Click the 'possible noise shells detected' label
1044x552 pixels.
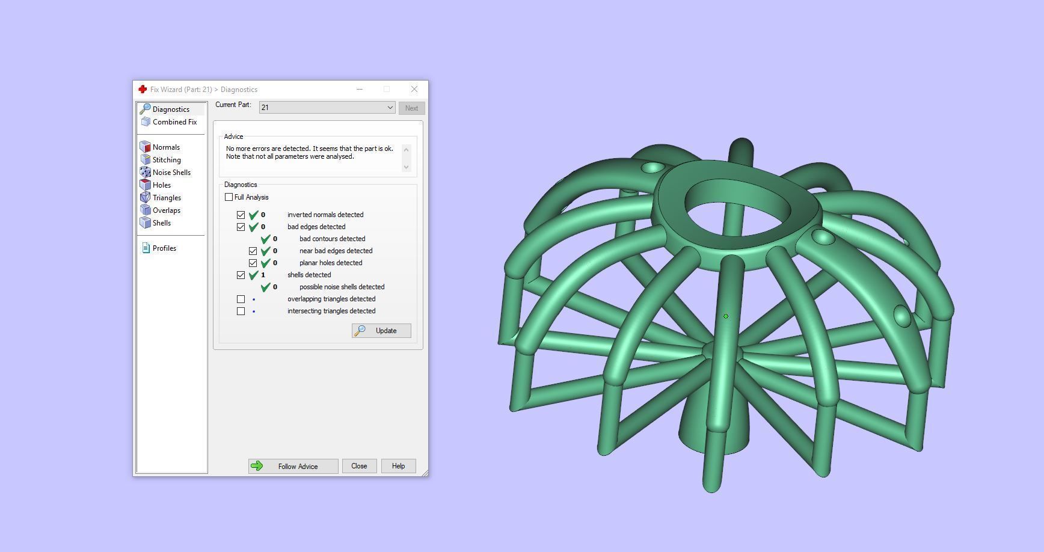pyautogui.click(x=342, y=287)
